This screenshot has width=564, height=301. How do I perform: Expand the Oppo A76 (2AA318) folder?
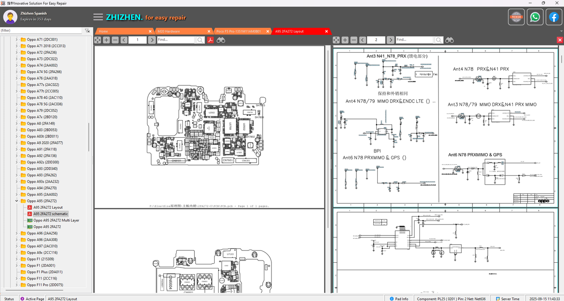click(x=17, y=78)
